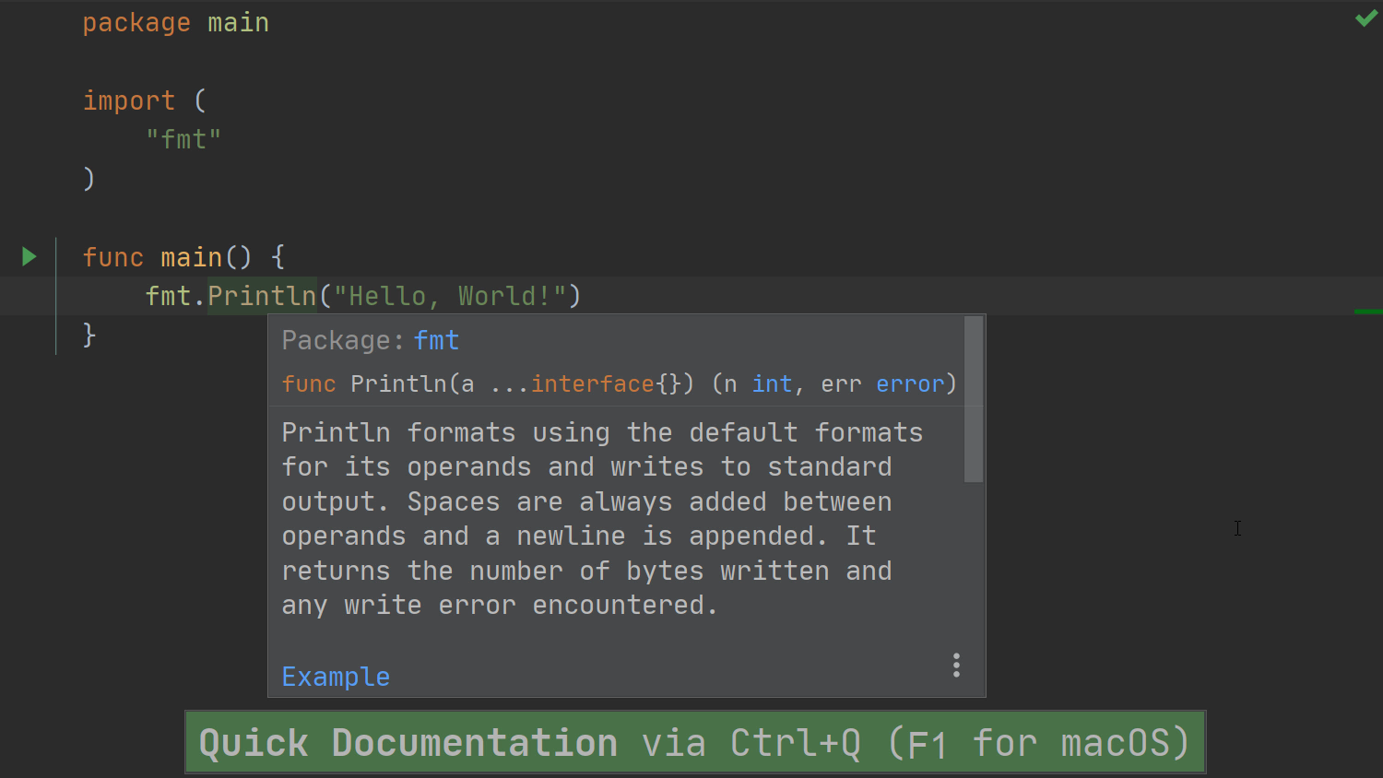Open the Example link in documentation
Image resolution: width=1383 pixels, height=778 pixels.
tap(336, 677)
